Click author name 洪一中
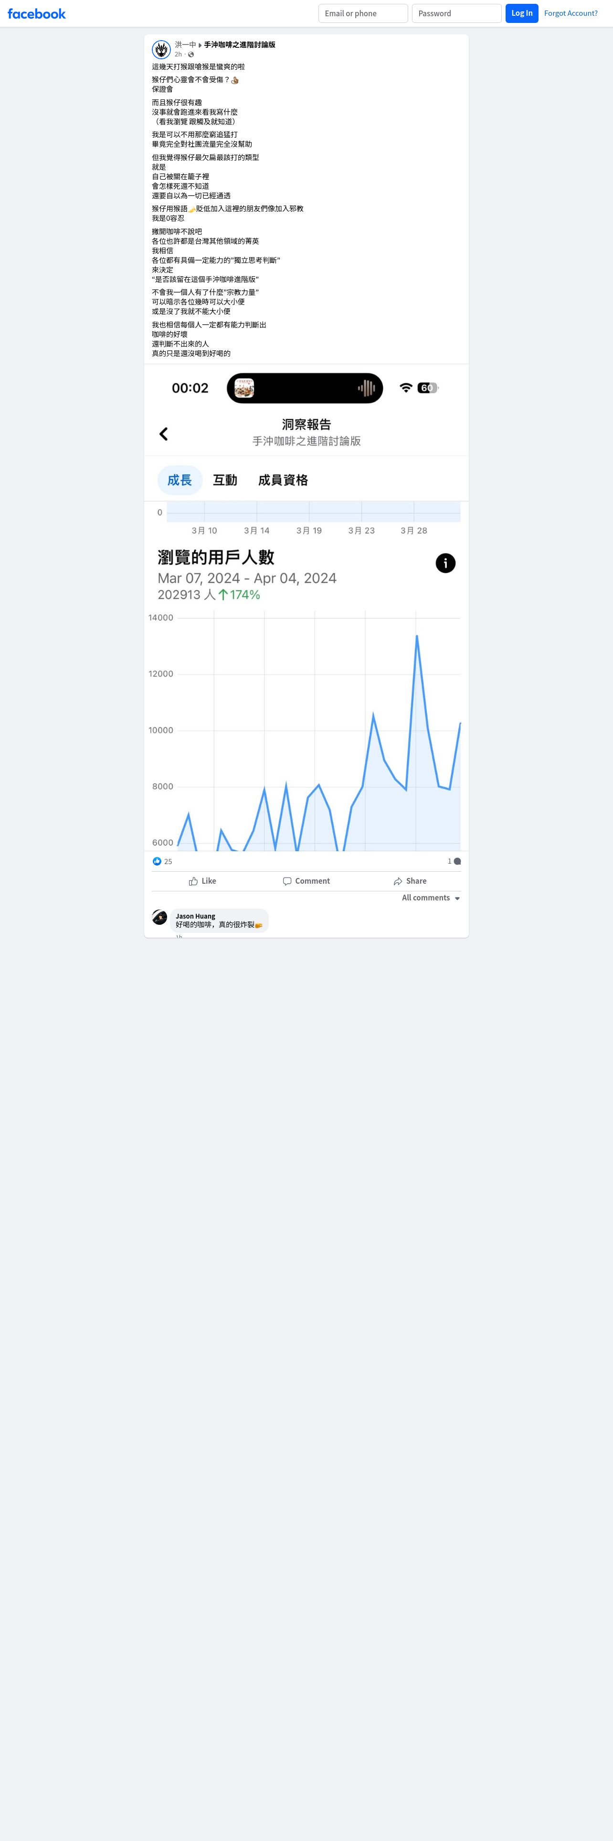Viewport: 613px width, 1841px height. (x=185, y=44)
